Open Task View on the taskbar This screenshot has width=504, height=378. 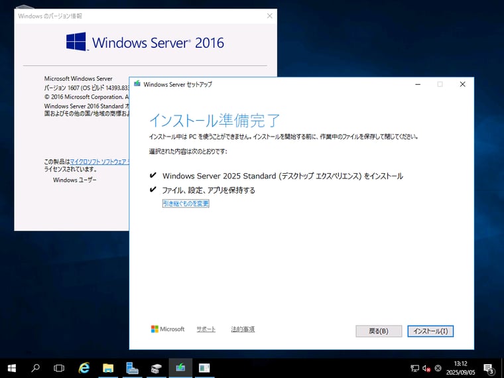pyautogui.click(x=59, y=367)
